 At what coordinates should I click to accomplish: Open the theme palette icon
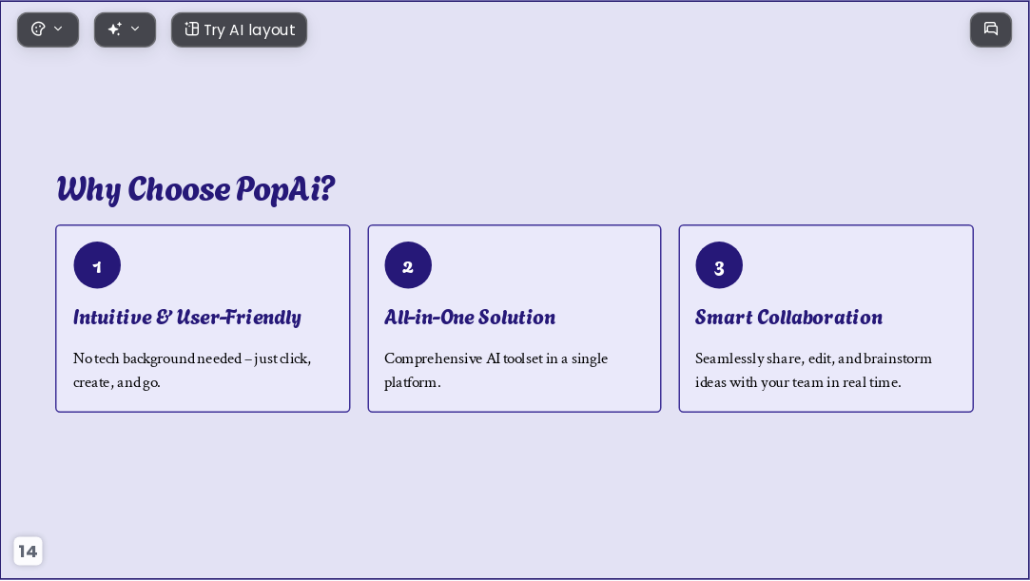coord(38,29)
